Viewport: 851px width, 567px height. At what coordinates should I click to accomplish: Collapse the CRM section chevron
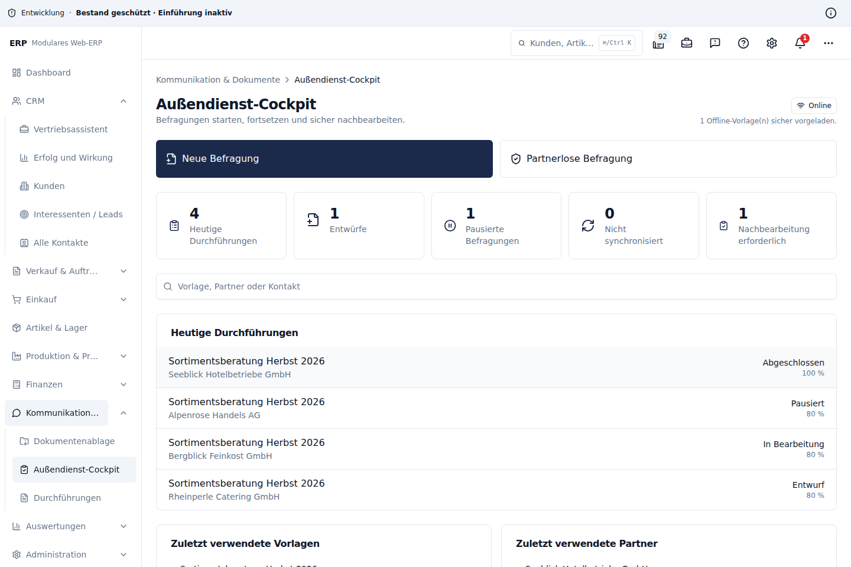pyautogui.click(x=124, y=101)
